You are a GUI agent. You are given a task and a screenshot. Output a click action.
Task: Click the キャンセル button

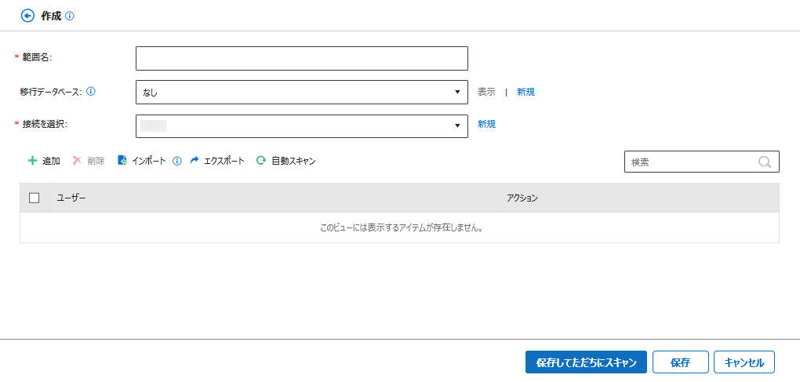point(744,362)
